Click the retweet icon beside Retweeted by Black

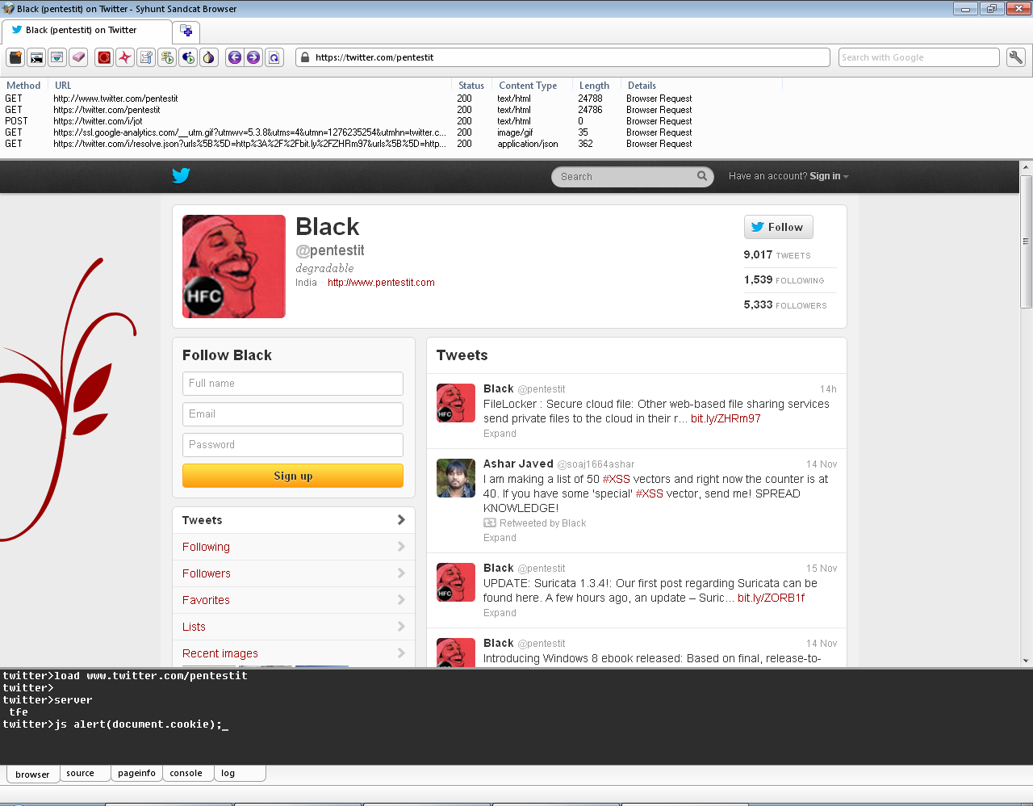tap(490, 523)
